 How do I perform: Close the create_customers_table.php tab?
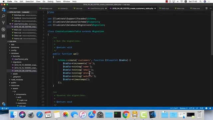pyautogui.click(x=155, y=8)
